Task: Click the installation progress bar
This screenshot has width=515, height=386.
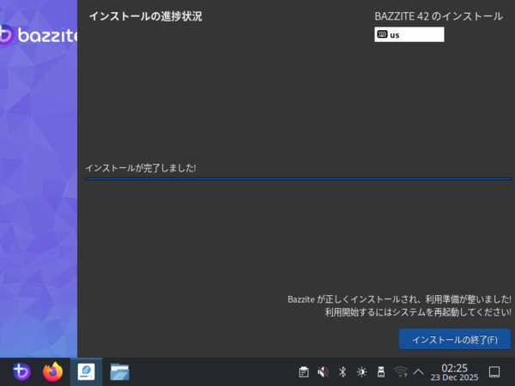Action: pyautogui.click(x=298, y=179)
